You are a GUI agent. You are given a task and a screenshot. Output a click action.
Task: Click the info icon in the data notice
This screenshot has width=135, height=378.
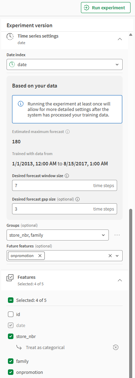point(21,104)
